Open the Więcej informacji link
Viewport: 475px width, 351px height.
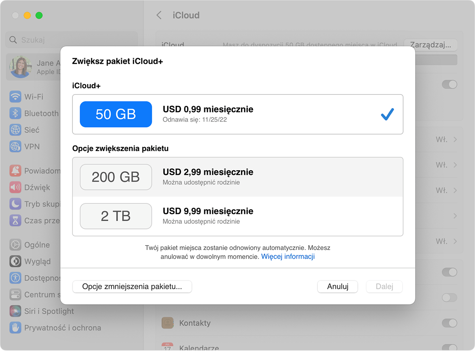tap(288, 256)
